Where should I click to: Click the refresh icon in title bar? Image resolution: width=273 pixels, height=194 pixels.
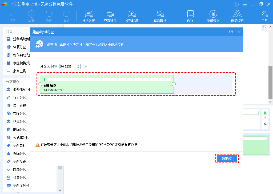(x=237, y=4)
